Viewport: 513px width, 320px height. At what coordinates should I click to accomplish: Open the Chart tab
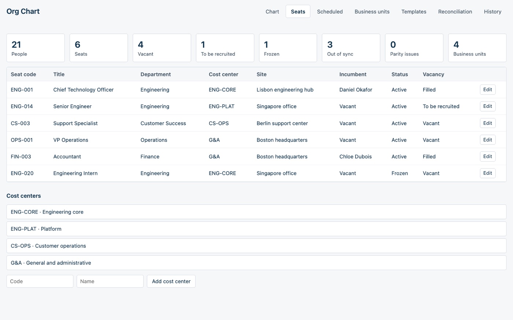[x=272, y=11]
